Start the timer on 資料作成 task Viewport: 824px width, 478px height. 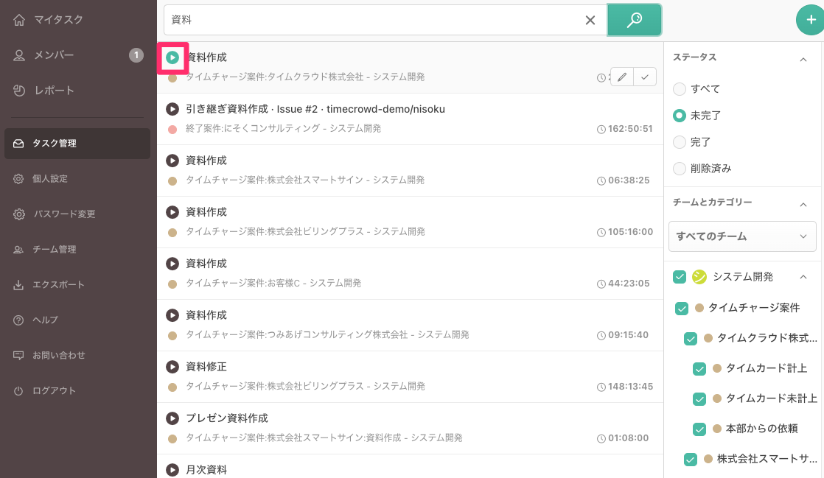(172, 57)
